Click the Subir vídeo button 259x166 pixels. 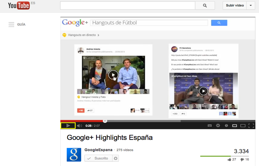coord(235,5)
